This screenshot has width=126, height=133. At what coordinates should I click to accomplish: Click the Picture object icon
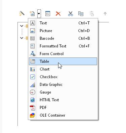[x=33, y=31]
